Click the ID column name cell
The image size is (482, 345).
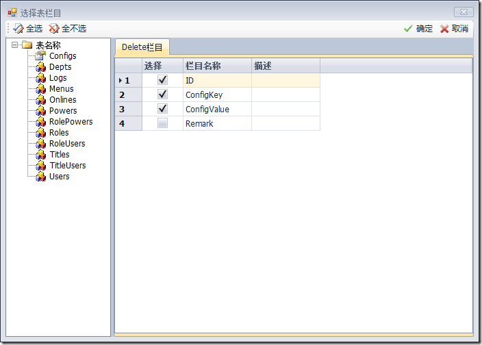[x=217, y=80]
